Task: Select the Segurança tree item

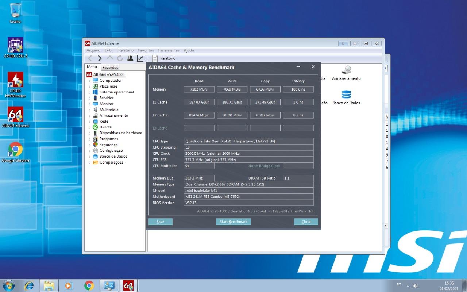Action: (108, 145)
